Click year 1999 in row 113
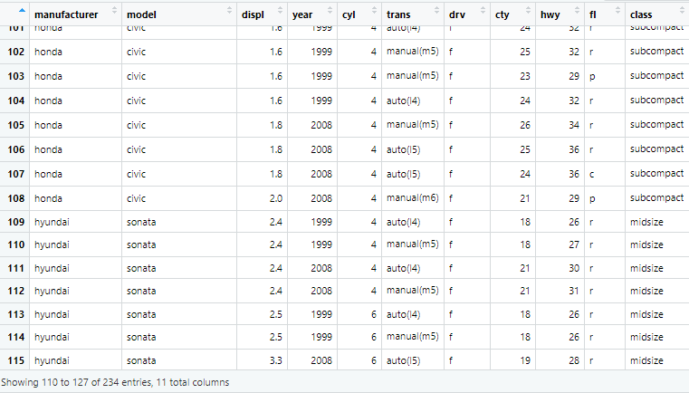This screenshot has width=689, height=393. click(321, 314)
